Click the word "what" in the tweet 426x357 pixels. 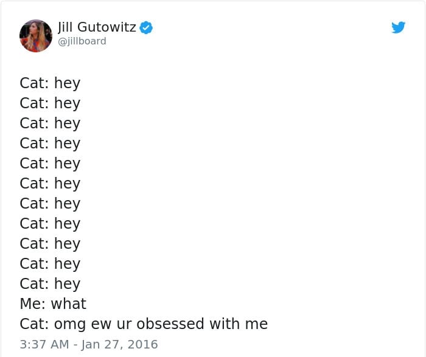pyautogui.click(x=69, y=303)
